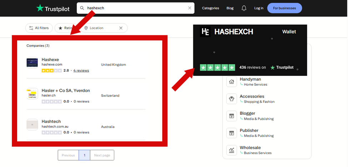Select the Hashexe site thumbnail

click(32, 63)
